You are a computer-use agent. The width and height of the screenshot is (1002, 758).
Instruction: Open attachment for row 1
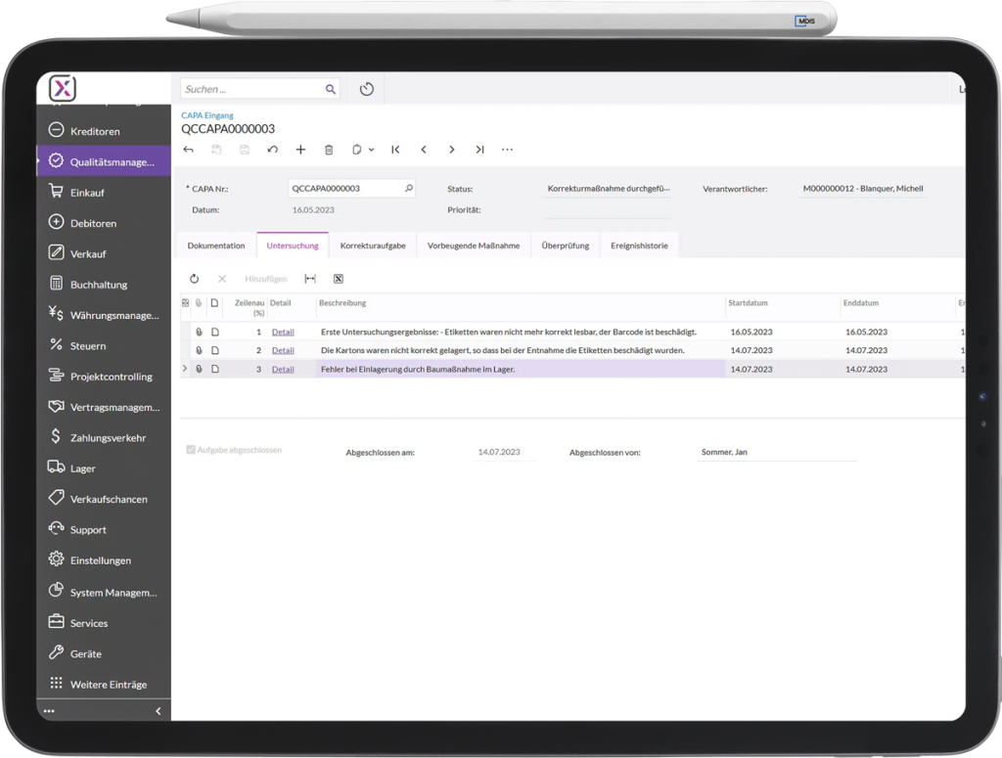pyautogui.click(x=198, y=333)
